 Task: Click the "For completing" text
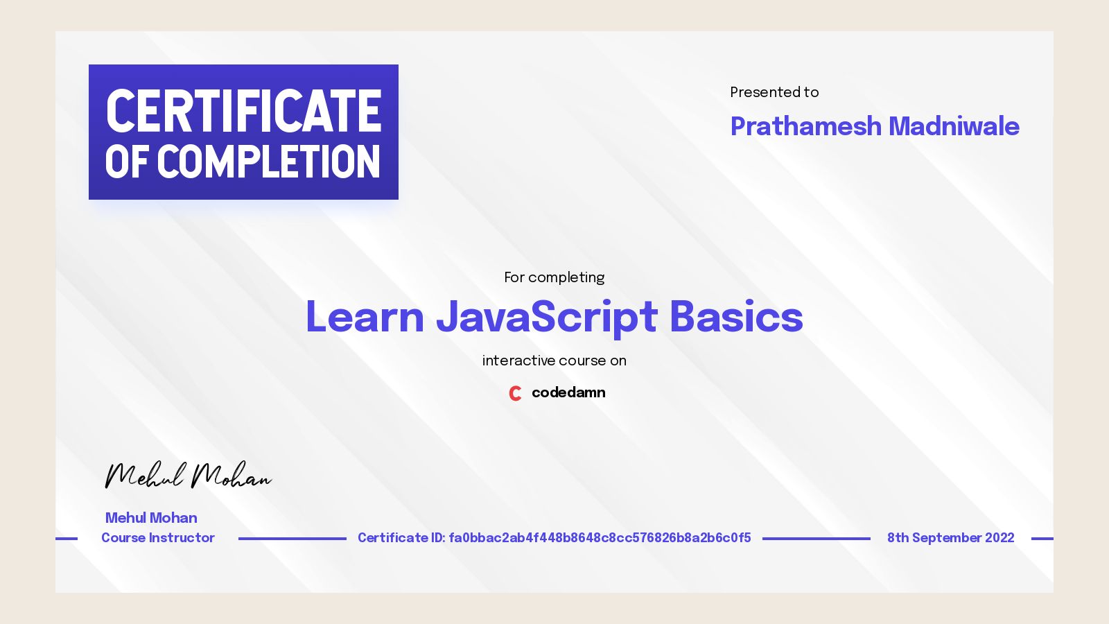point(554,277)
